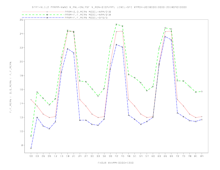
Task: Click the chart title line starting STAT=VL1L2
Action: [x=109, y=7]
